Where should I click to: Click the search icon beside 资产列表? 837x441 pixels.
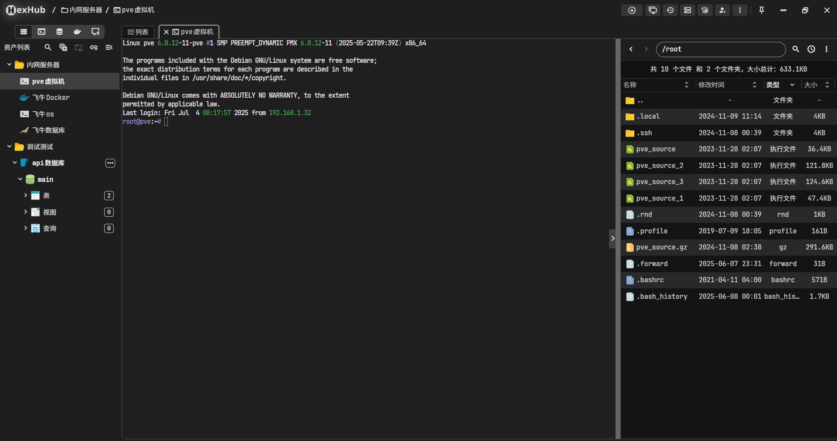[48, 48]
